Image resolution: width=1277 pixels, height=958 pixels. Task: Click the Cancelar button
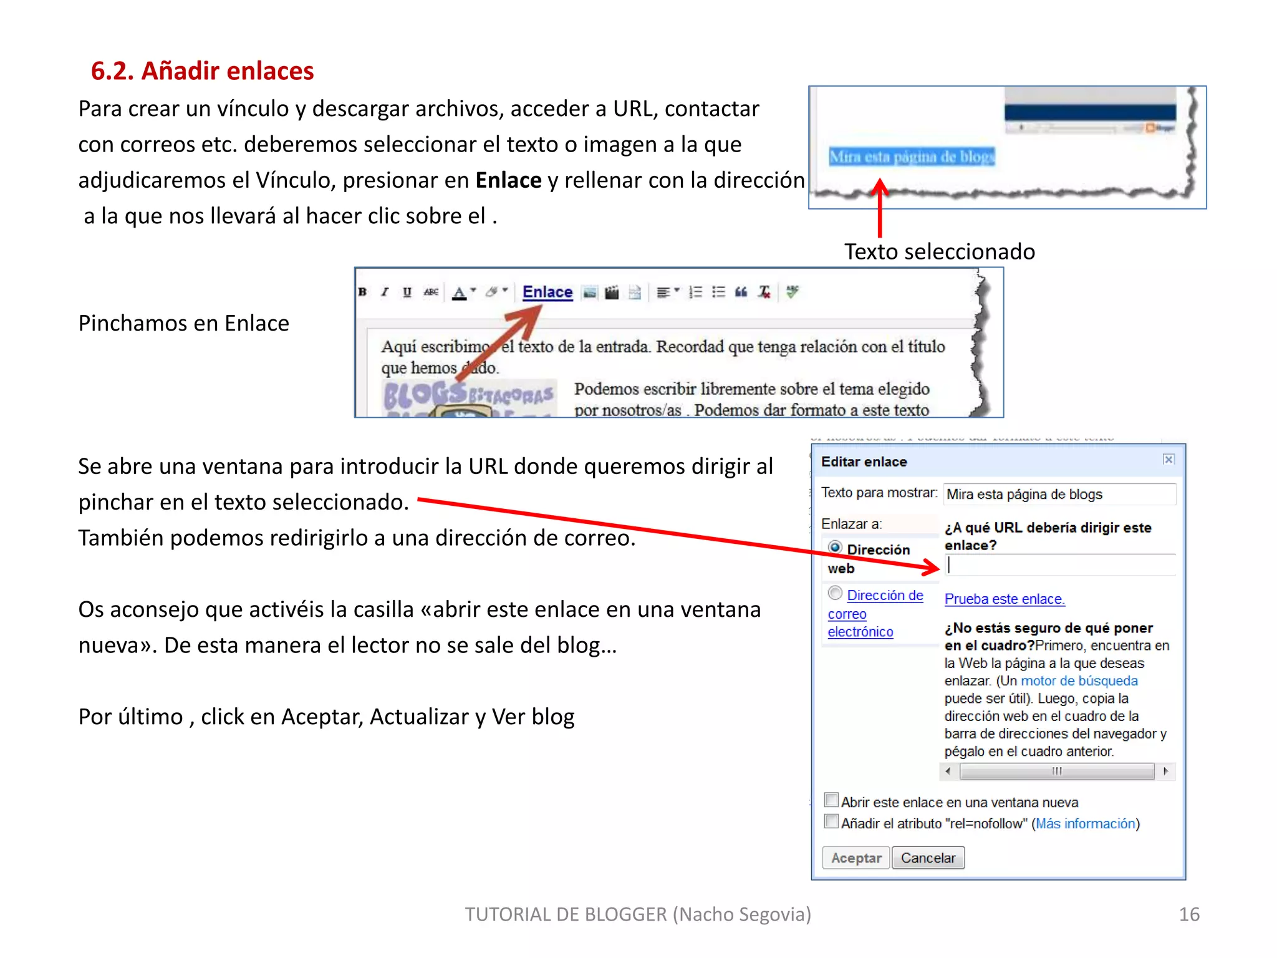coord(928,858)
